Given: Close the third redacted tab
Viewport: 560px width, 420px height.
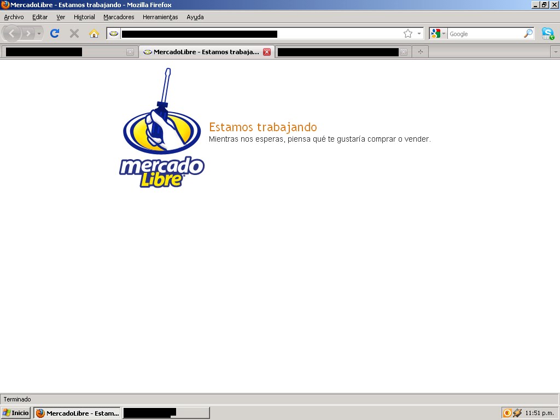Looking at the screenshot, I should pyautogui.click(x=404, y=52).
